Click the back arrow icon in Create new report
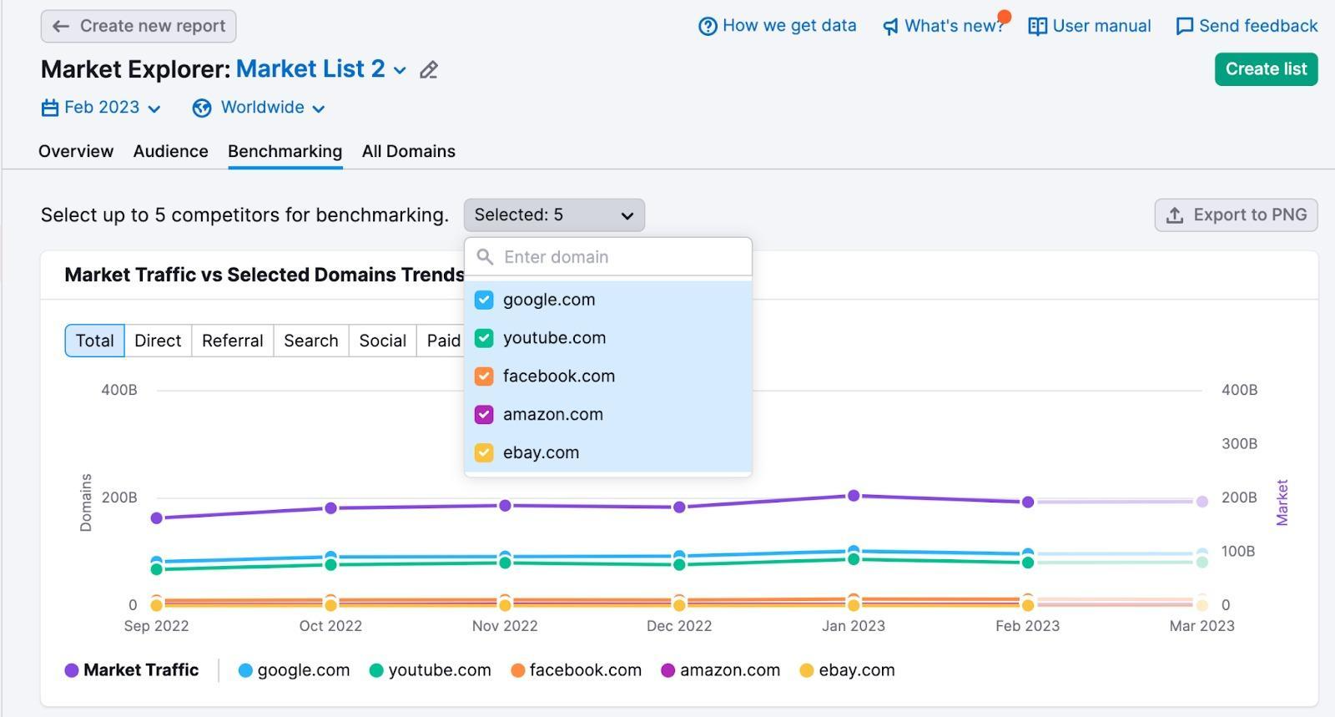Viewport: 1335px width, 717px height. coord(61,27)
